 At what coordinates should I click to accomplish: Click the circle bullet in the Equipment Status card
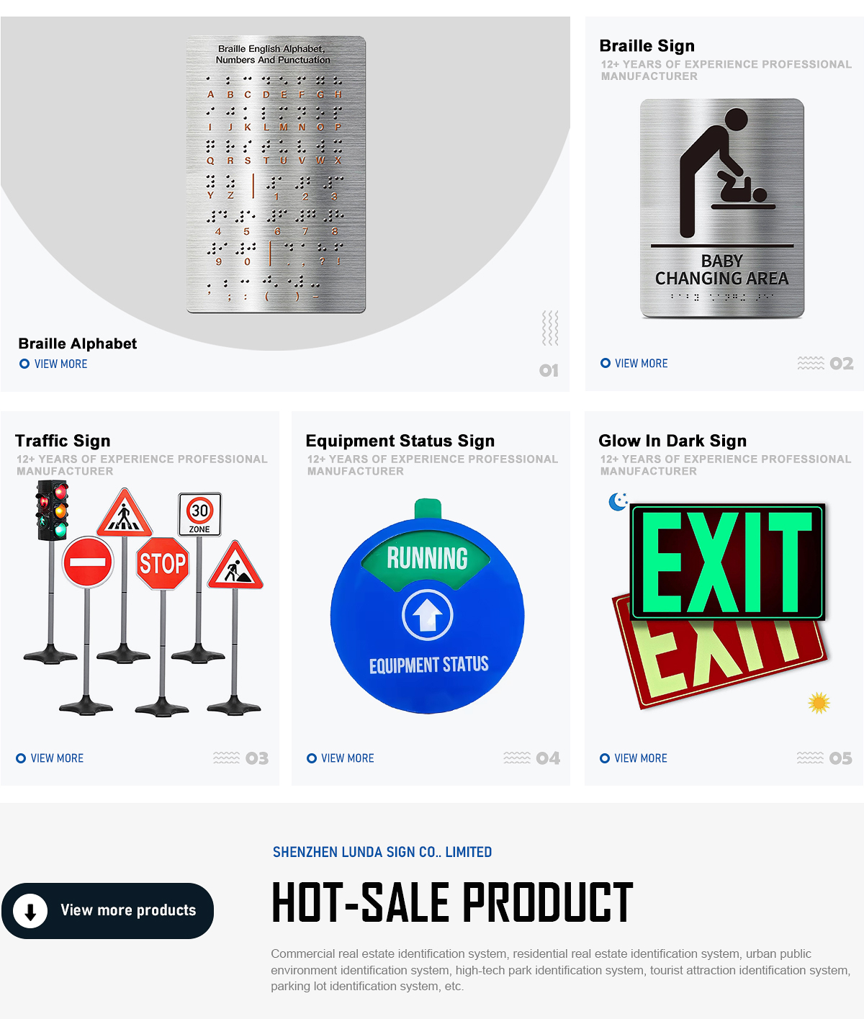(x=312, y=758)
